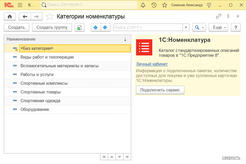The height and width of the screenshot is (164, 246).
Task: Open notifications bell
Action: [x=143, y=5]
